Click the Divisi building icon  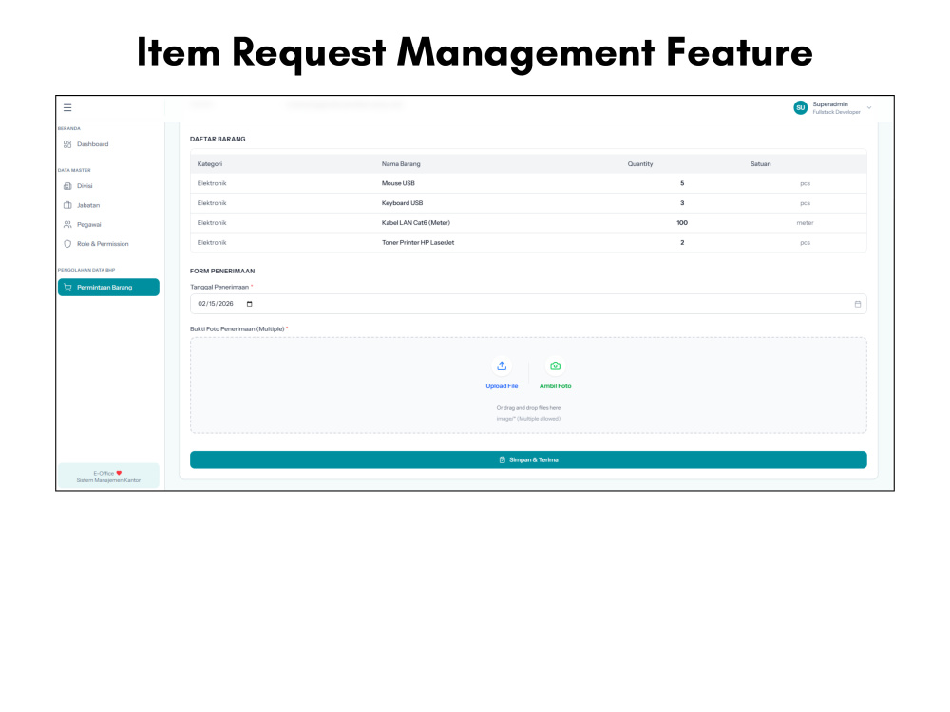pos(67,186)
